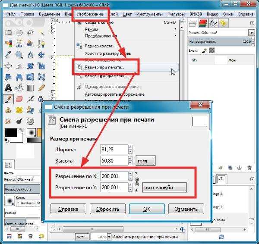This screenshot has height=244, width=259.
Task: Select the Move tool
Action: click(41, 55)
